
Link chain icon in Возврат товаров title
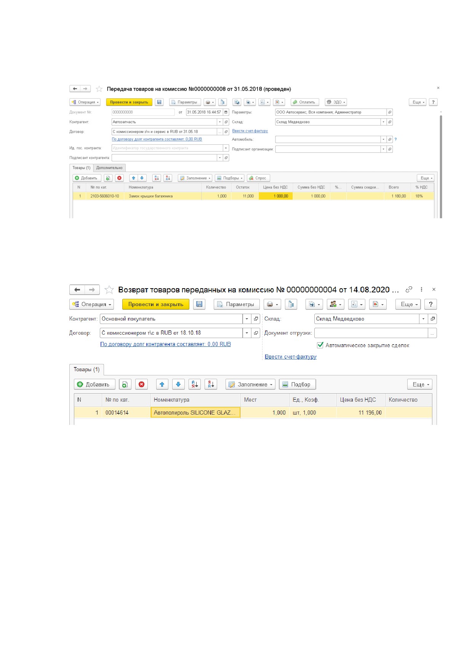pyautogui.click(x=409, y=289)
